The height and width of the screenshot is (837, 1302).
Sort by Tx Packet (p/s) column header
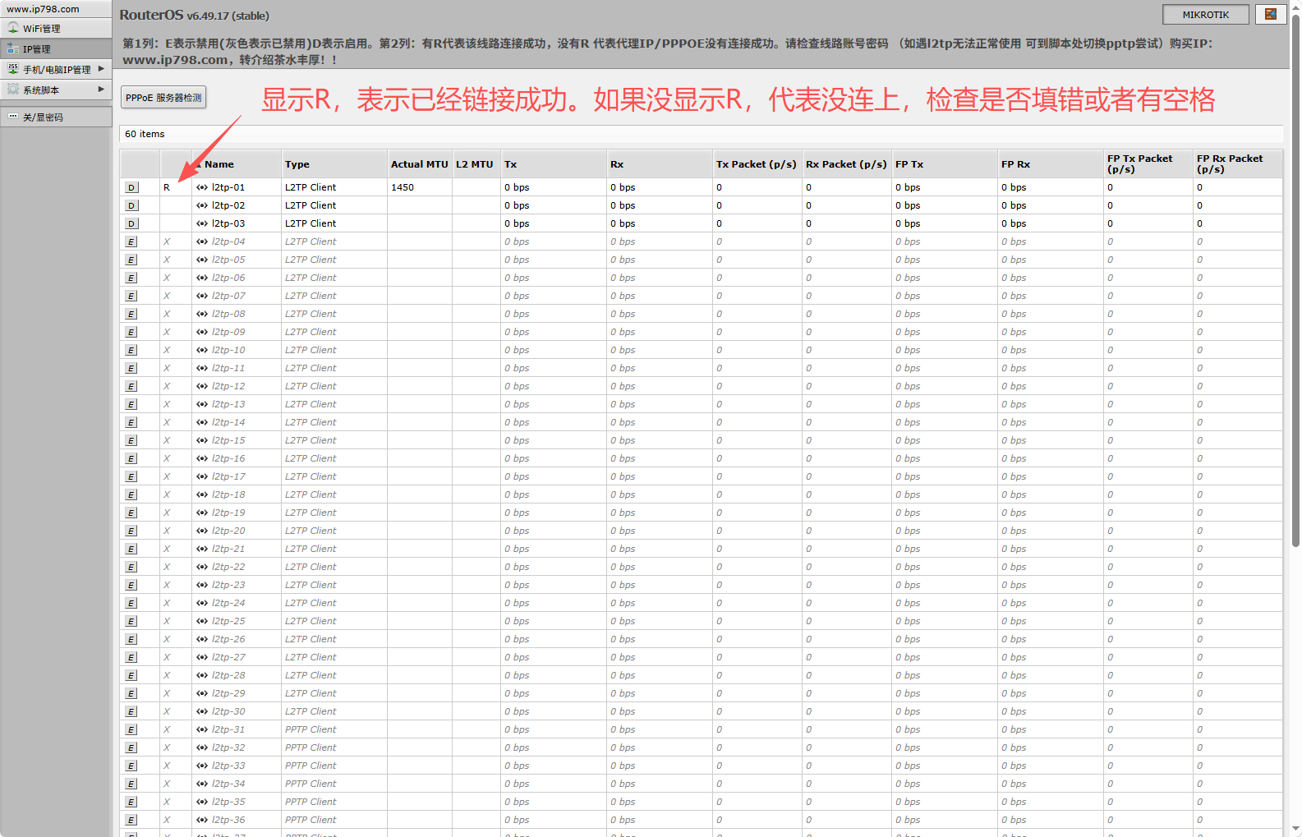point(757,164)
